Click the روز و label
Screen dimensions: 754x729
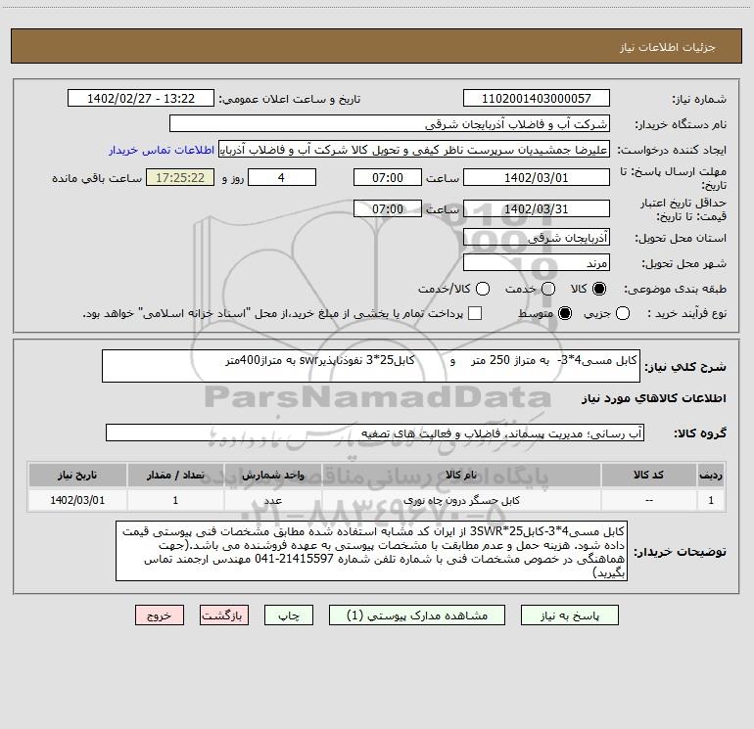click(x=233, y=178)
